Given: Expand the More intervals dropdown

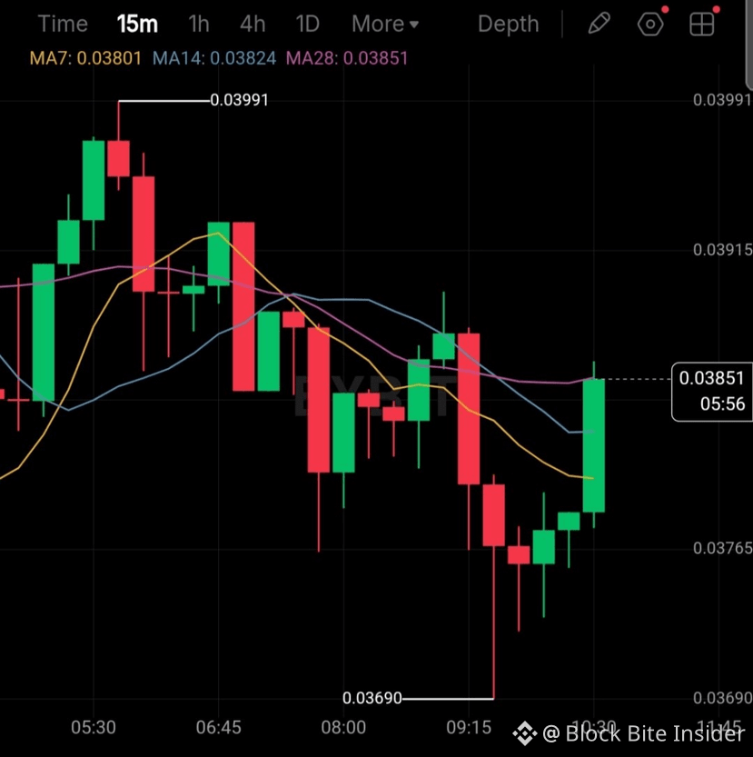Looking at the screenshot, I should (385, 24).
